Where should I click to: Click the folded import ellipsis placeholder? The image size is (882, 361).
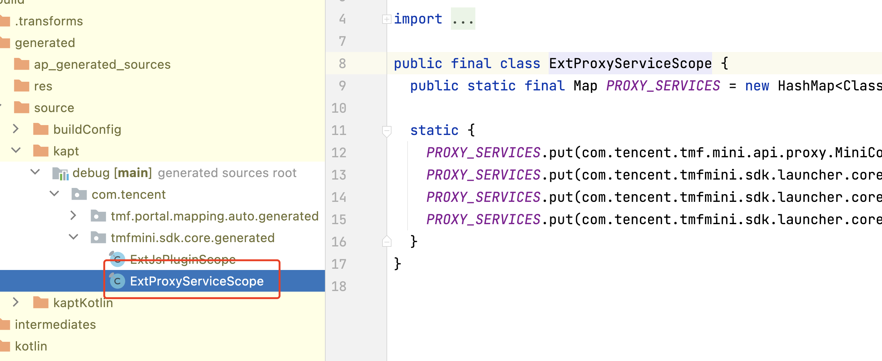click(463, 19)
